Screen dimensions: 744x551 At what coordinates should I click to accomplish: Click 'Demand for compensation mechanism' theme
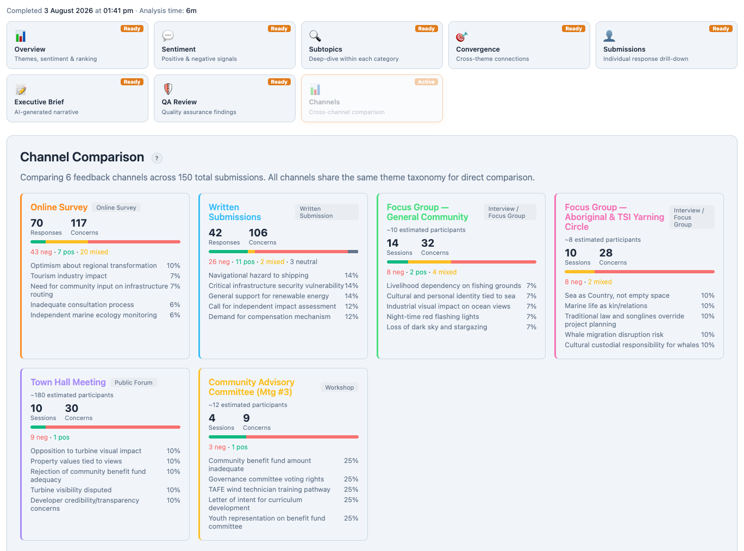pyautogui.click(x=270, y=317)
